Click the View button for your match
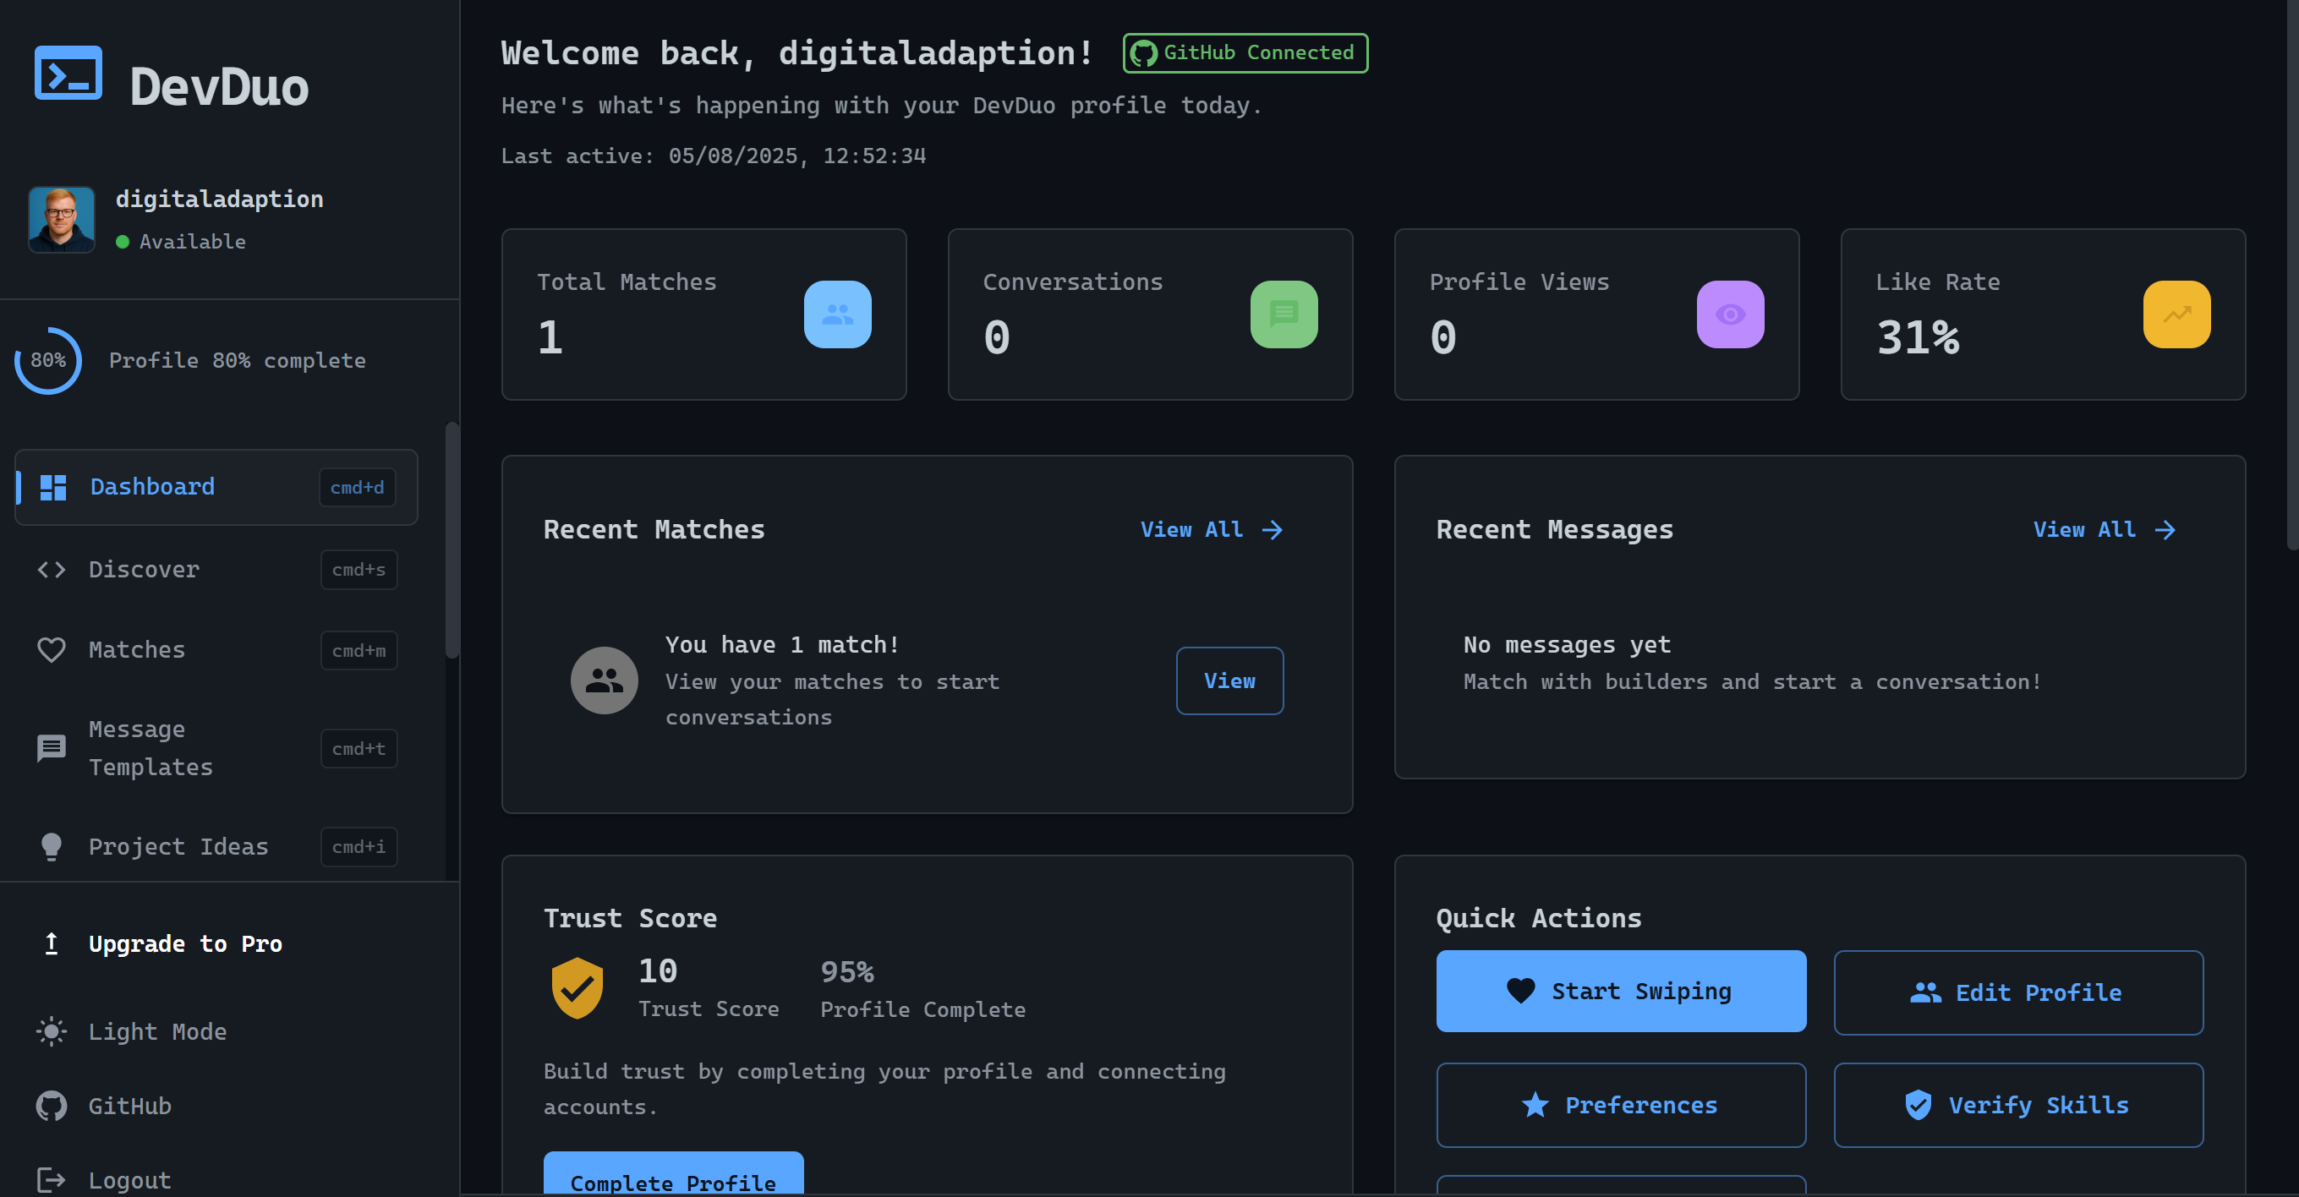Screen dimensions: 2299x1197 pyautogui.click(x=1229, y=680)
